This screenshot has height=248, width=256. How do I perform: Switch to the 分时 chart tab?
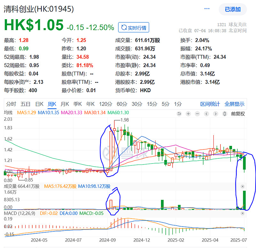coord(11,104)
